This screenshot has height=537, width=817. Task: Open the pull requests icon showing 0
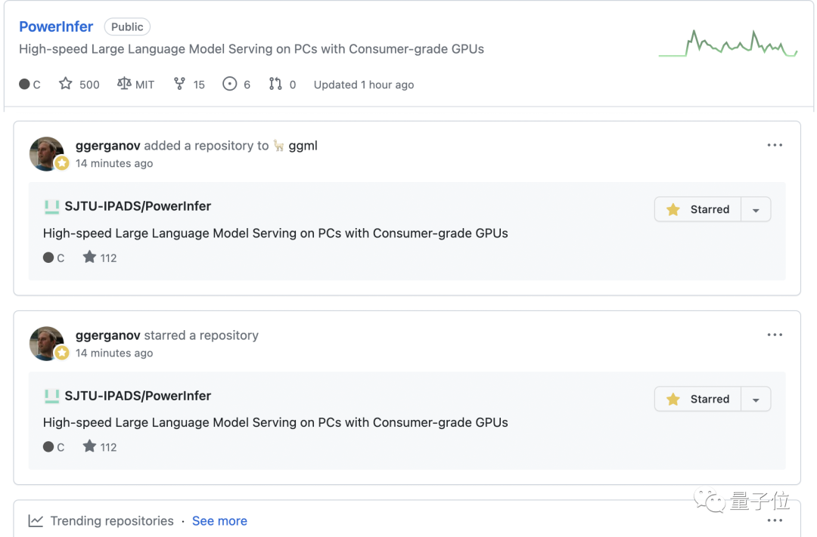(x=275, y=84)
